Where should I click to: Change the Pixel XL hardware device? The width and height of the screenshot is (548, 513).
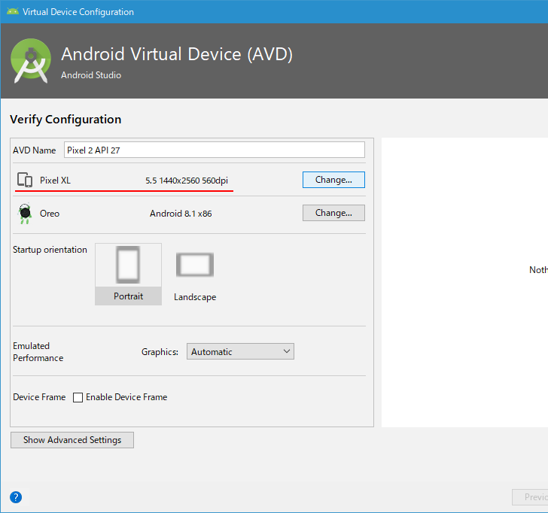pos(333,180)
